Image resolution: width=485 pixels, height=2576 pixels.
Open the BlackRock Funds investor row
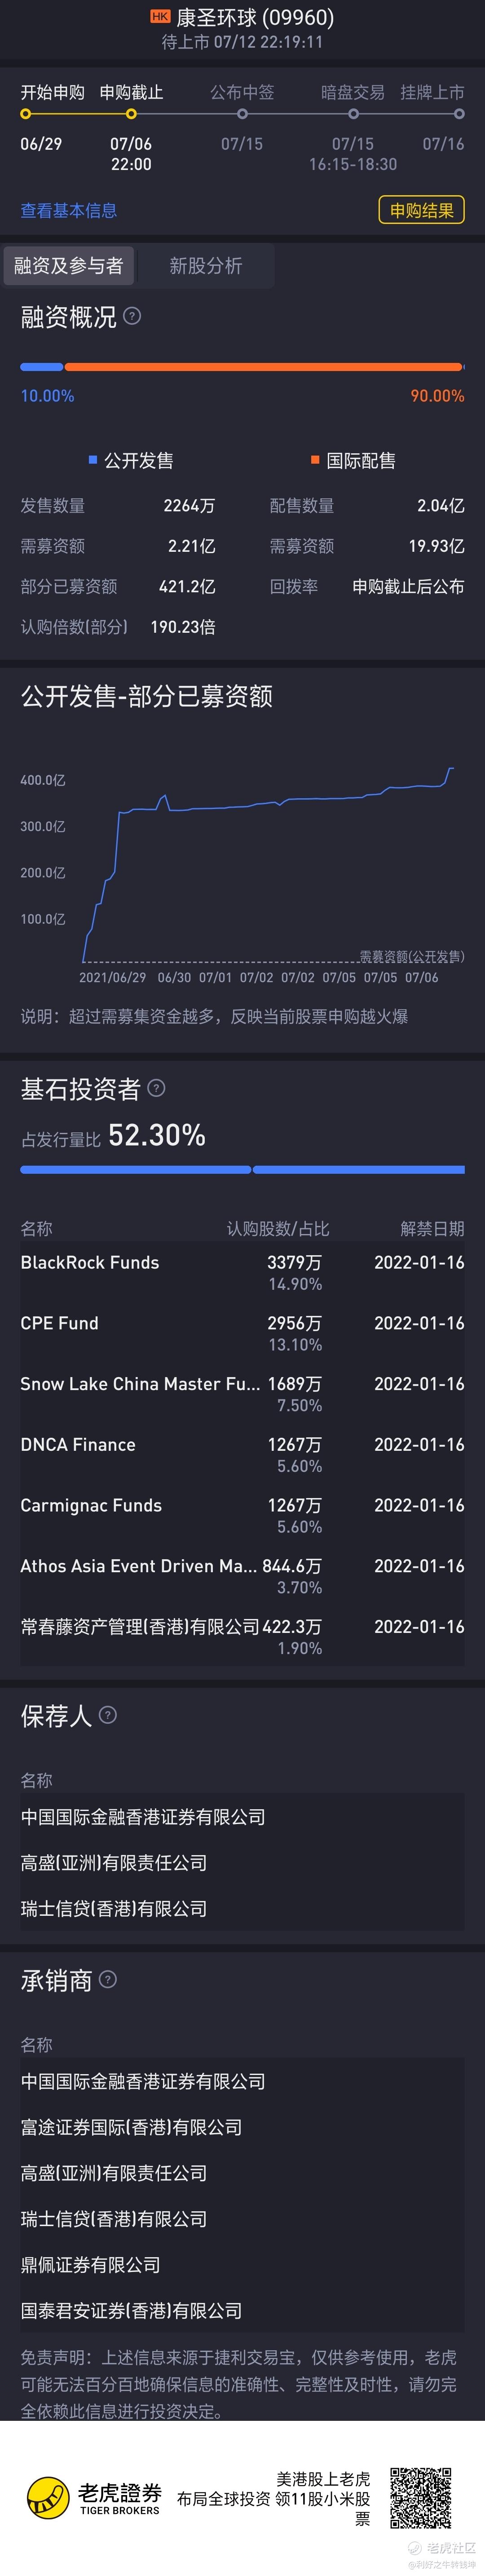point(242,1272)
